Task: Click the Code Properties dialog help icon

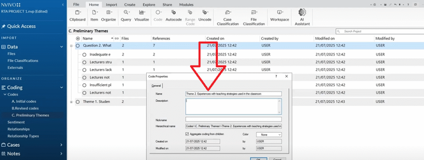Action: coord(276,76)
